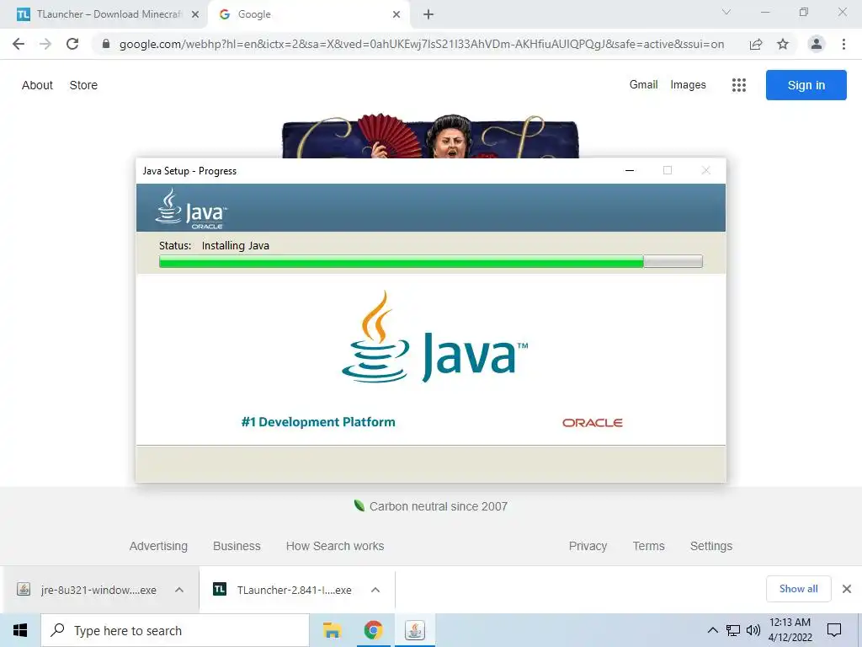The image size is (862, 647).
Task: Switch to the Google tab
Action: 309,14
